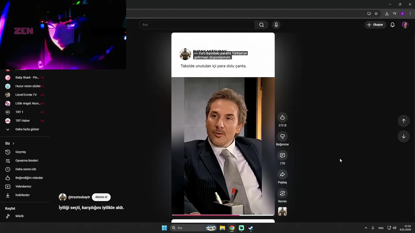Open the comments showing 770
This screenshot has height=233, width=415.
coord(282,156)
